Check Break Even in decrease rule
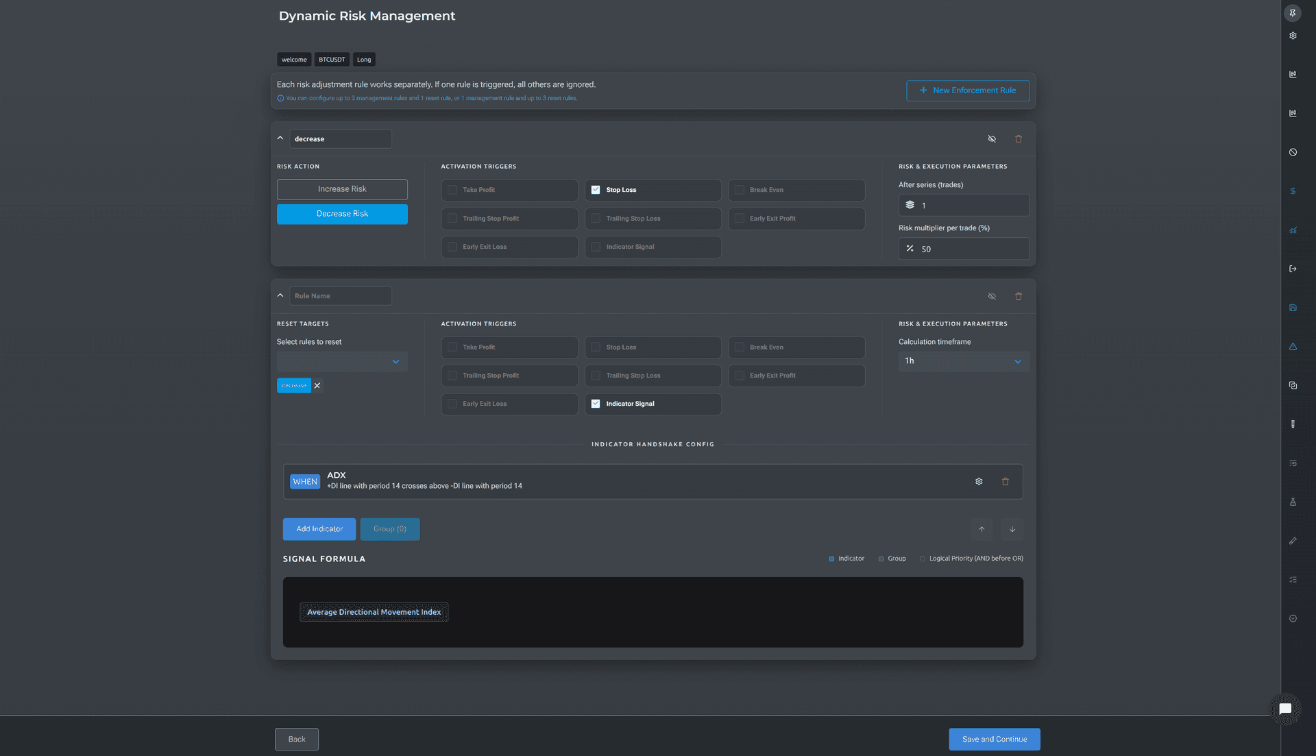The height and width of the screenshot is (756, 1316). pyautogui.click(x=740, y=190)
